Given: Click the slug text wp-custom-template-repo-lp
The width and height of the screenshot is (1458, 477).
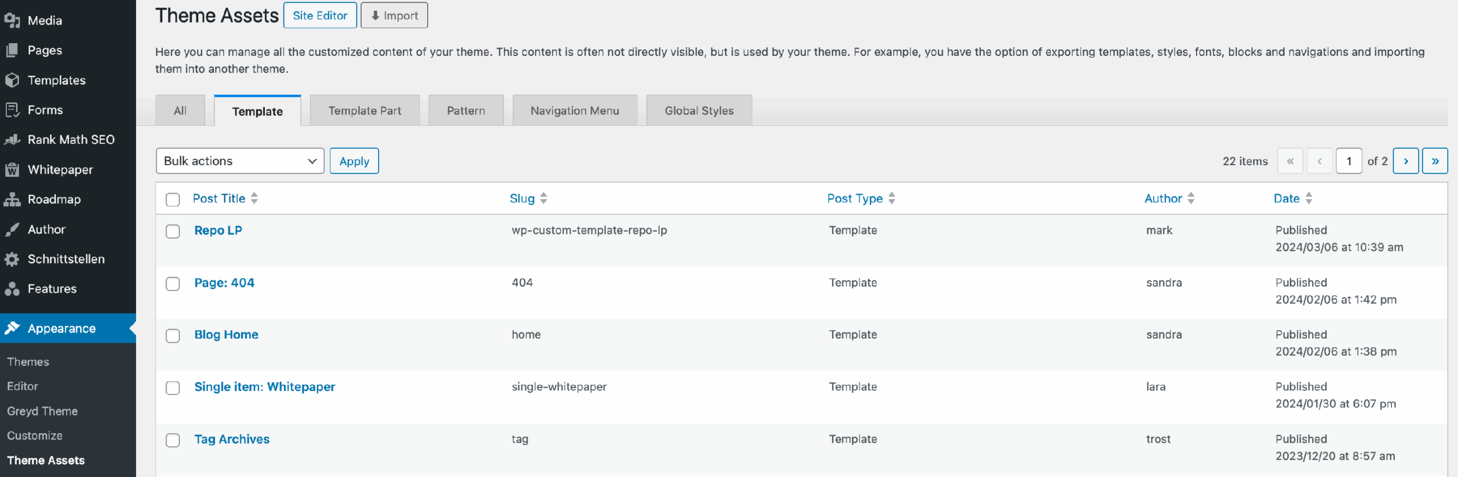Looking at the screenshot, I should click(x=589, y=231).
